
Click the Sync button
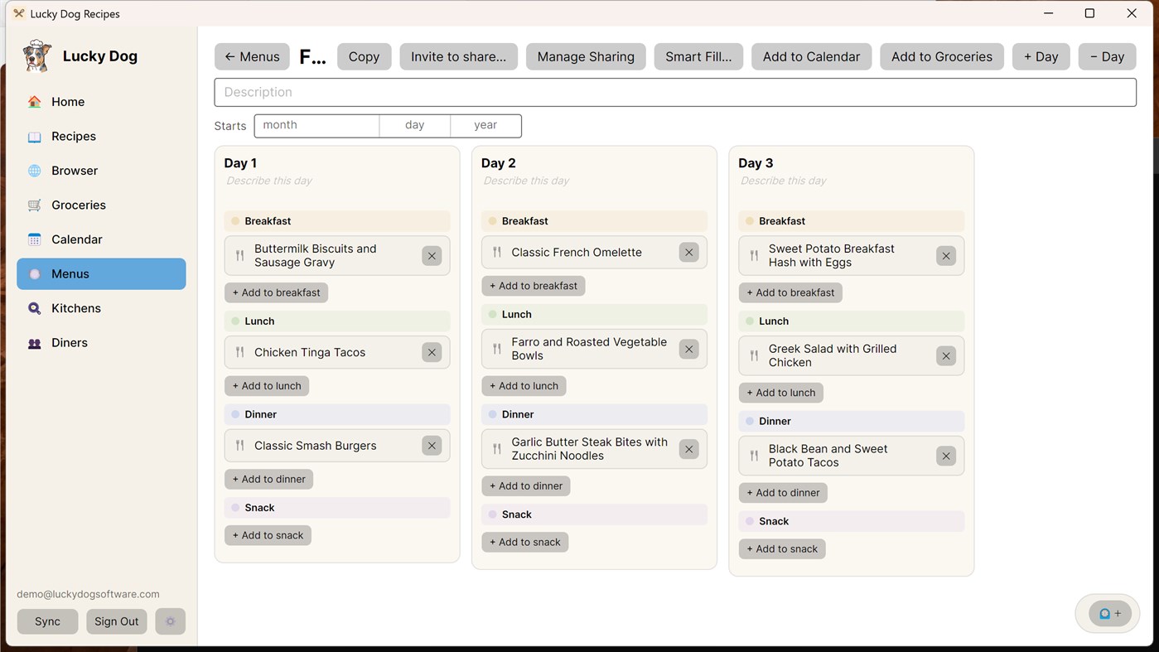[x=47, y=621]
